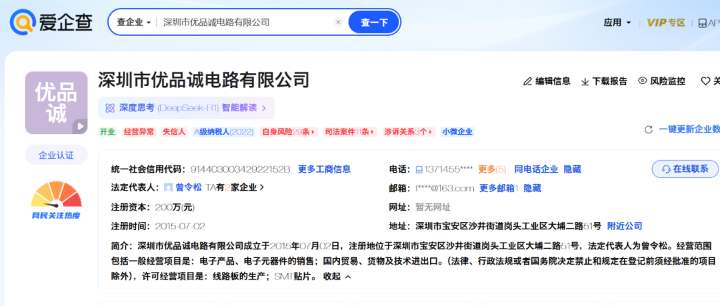Expand the 涉诉关系3个 tag

(409, 132)
